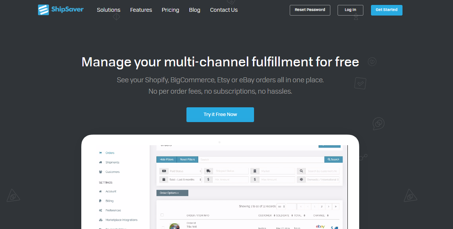
Task: Click the Billing PayPal icon in sidebar
Action: 101,201
